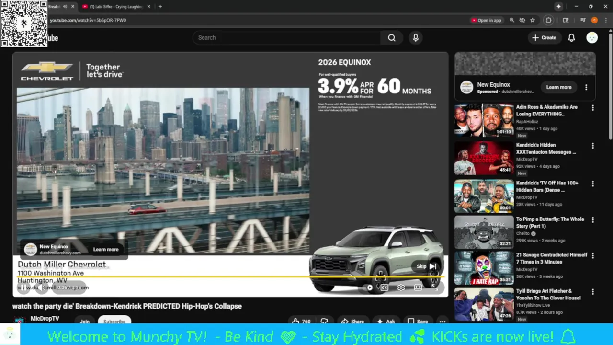
Task: Subscribe to MicDropTV
Action: [114, 322]
